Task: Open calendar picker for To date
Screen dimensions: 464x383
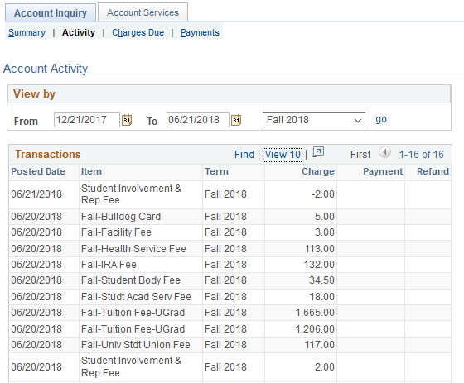Action: [236, 120]
